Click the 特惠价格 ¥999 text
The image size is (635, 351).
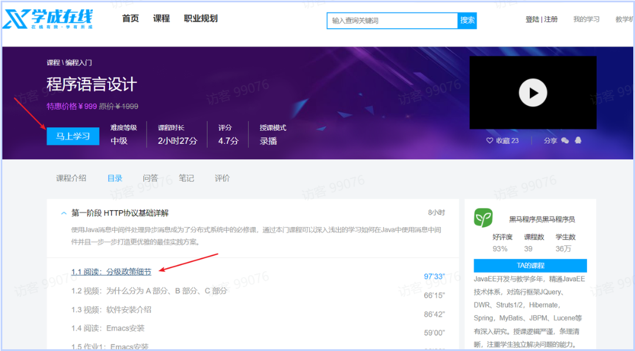[x=72, y=106]
